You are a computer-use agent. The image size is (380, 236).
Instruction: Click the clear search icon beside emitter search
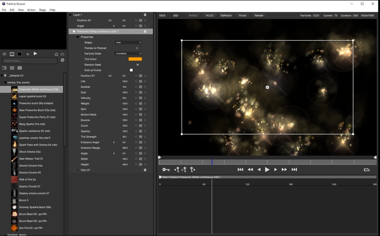[62, 60]
